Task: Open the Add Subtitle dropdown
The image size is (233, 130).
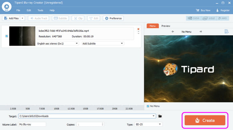Action: tap(103, 43)
